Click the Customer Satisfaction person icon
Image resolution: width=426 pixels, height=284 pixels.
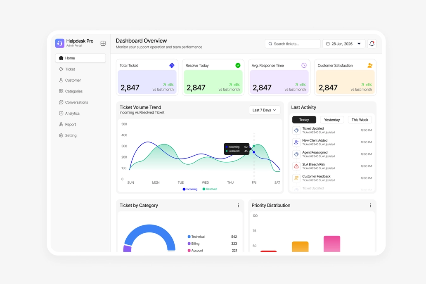pyautogui.click(x=370, y=65)
